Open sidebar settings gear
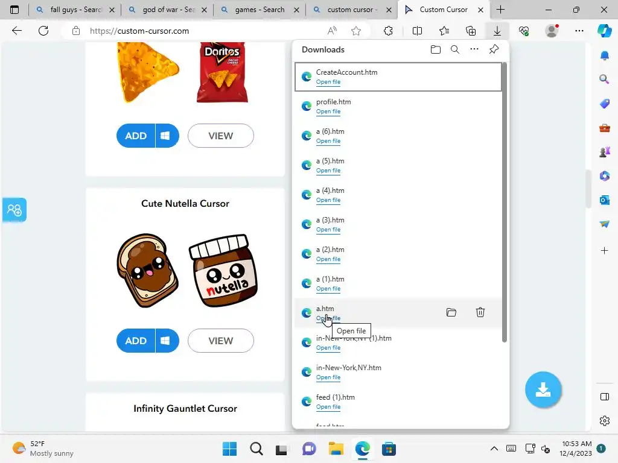This screenshot has height=463, width=618. (x=605, y=421)
